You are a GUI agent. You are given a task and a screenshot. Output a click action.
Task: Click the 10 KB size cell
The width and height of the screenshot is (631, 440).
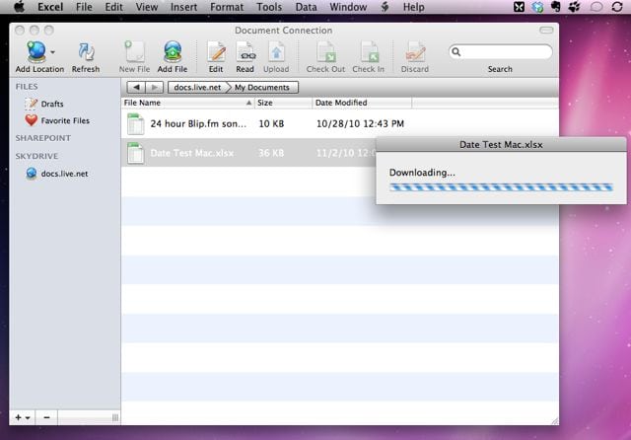(x=271, y=124)
